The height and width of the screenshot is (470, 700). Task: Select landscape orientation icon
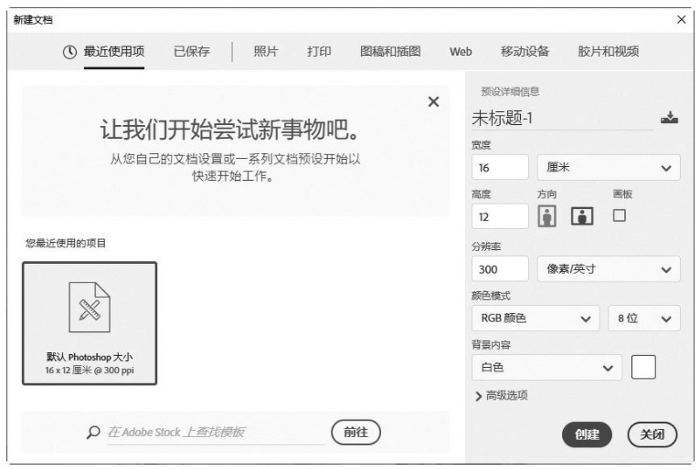(x=582, y=215)
